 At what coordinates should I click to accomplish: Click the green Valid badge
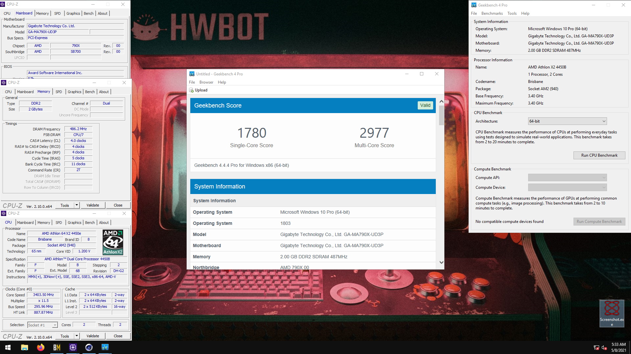[x=425, y=105]
